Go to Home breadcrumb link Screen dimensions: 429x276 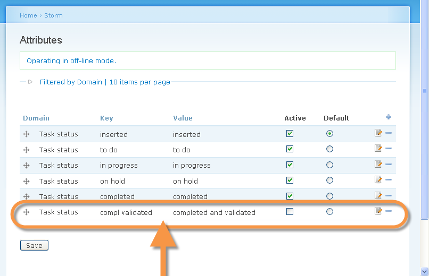click(28, 15)
